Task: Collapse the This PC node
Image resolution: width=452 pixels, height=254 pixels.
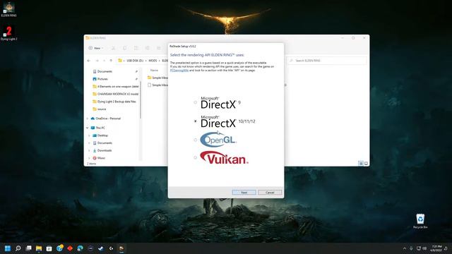Action: click(x=88, y=128)
